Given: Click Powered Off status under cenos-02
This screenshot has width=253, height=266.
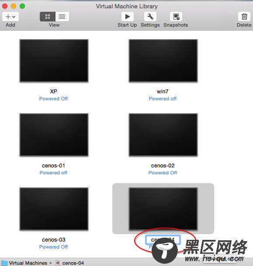Looking at the screenshot, I should point(163,173).
